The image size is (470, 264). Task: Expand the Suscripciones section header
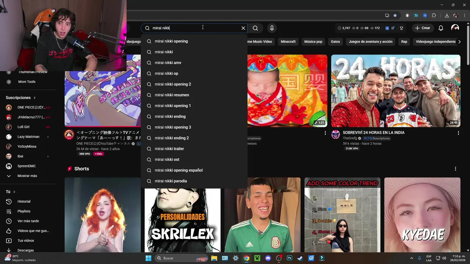pos(21,98)
